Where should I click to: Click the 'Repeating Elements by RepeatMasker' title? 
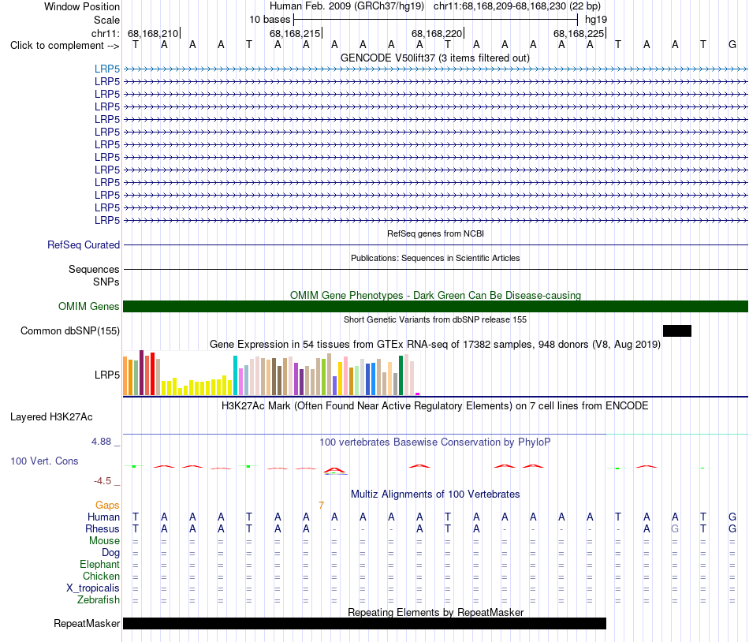coord(436,612)
